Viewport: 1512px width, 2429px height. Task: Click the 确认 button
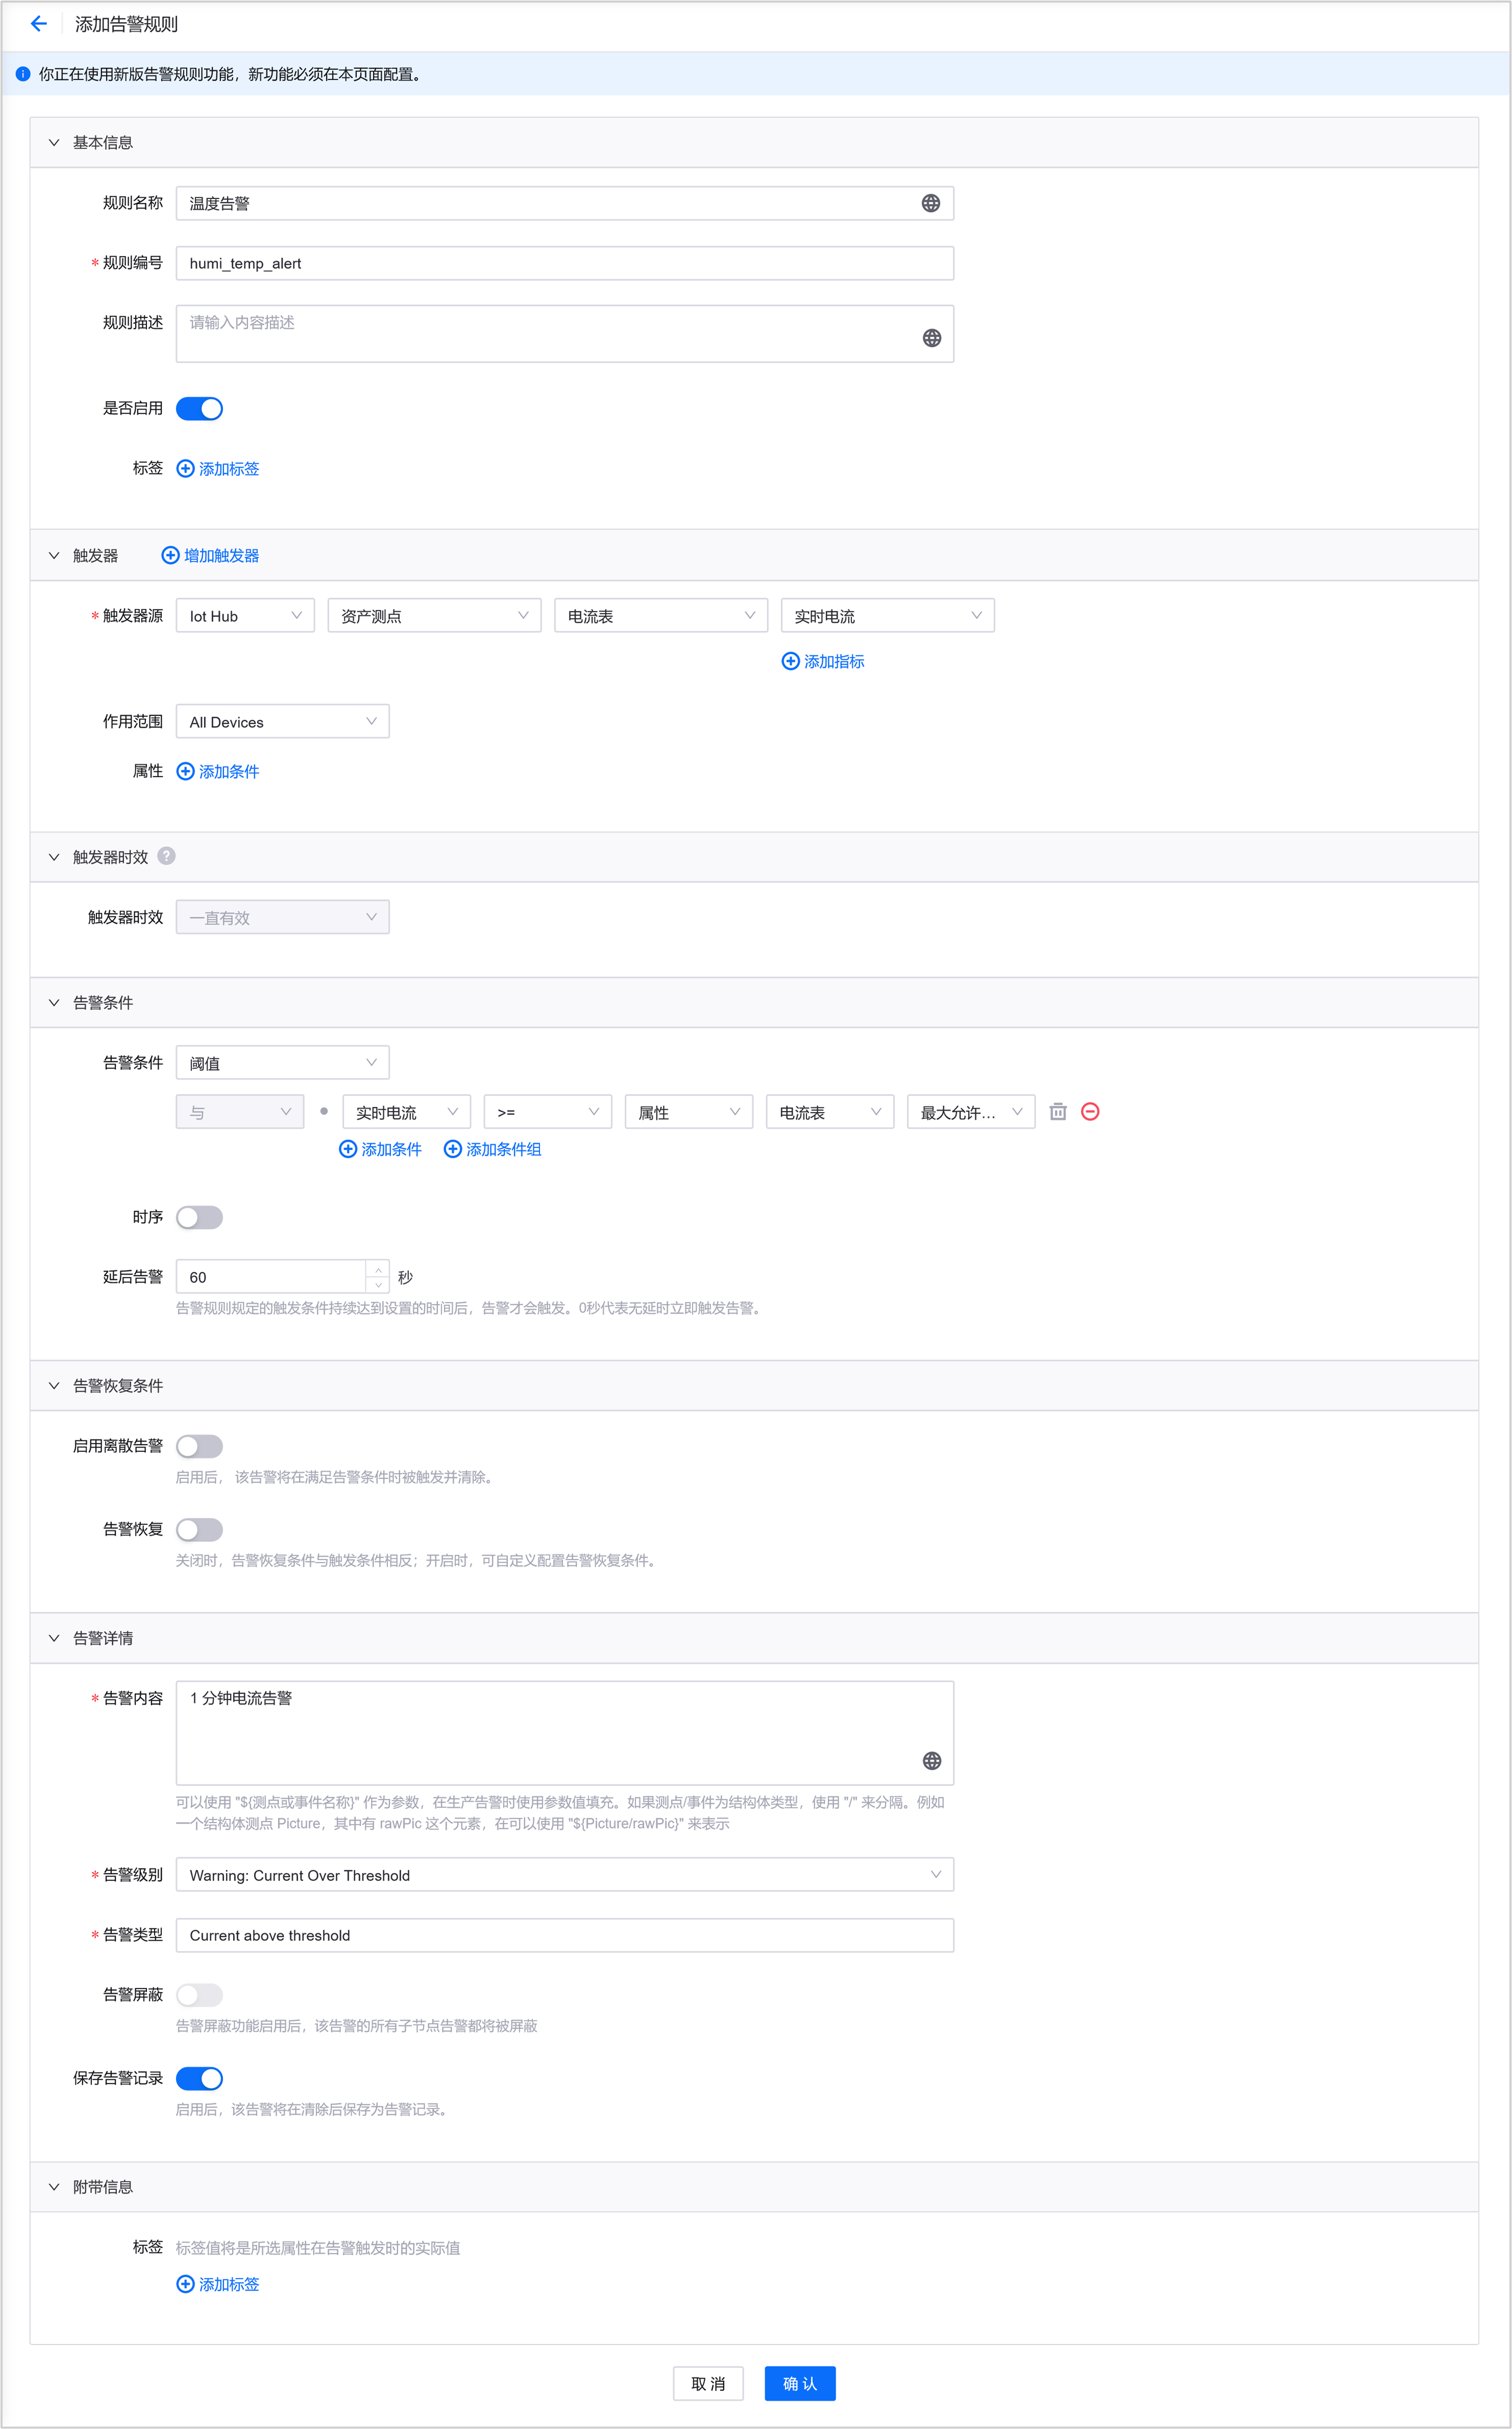pos(799,2383)
